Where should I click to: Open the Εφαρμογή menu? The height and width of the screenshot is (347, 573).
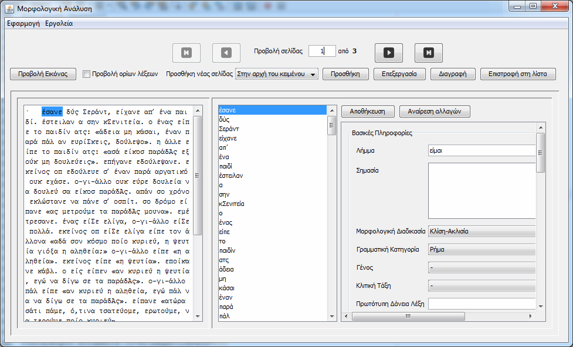[x=23, y=23]
